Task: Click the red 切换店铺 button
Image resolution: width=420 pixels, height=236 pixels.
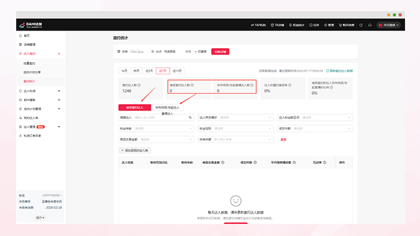Action: pyautogui.click(x=220, y=52)
